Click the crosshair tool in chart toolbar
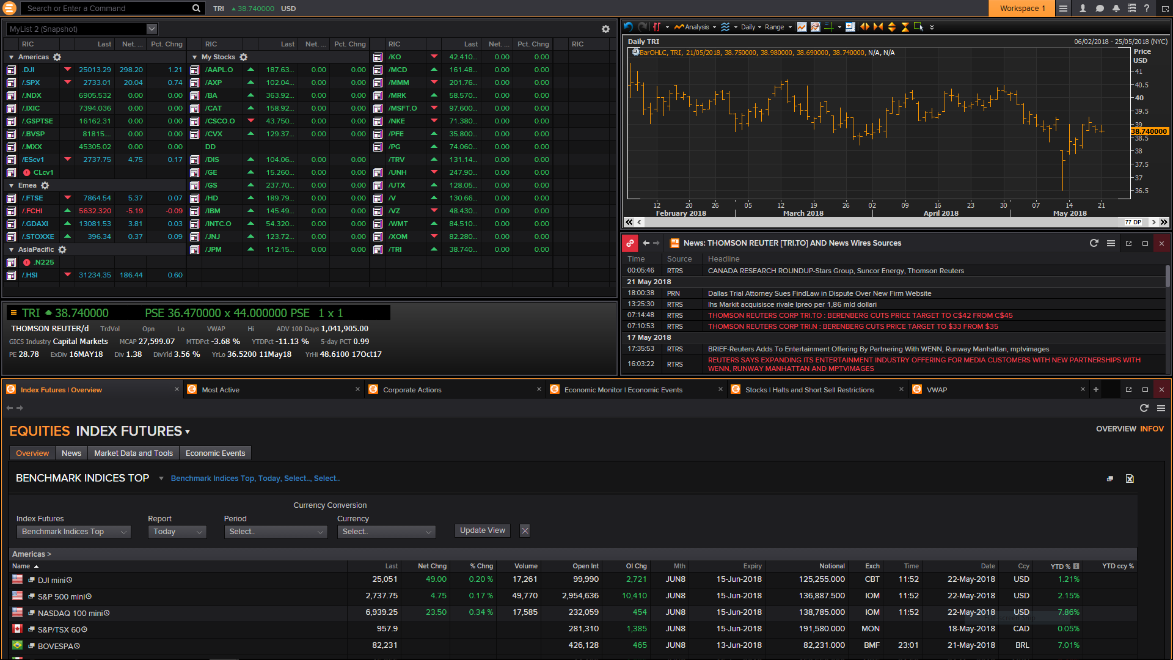 coord(829,27)
